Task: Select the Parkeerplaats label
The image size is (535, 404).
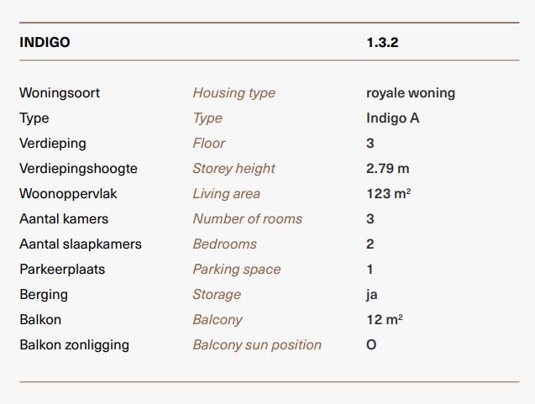Action: click(62, 270)
